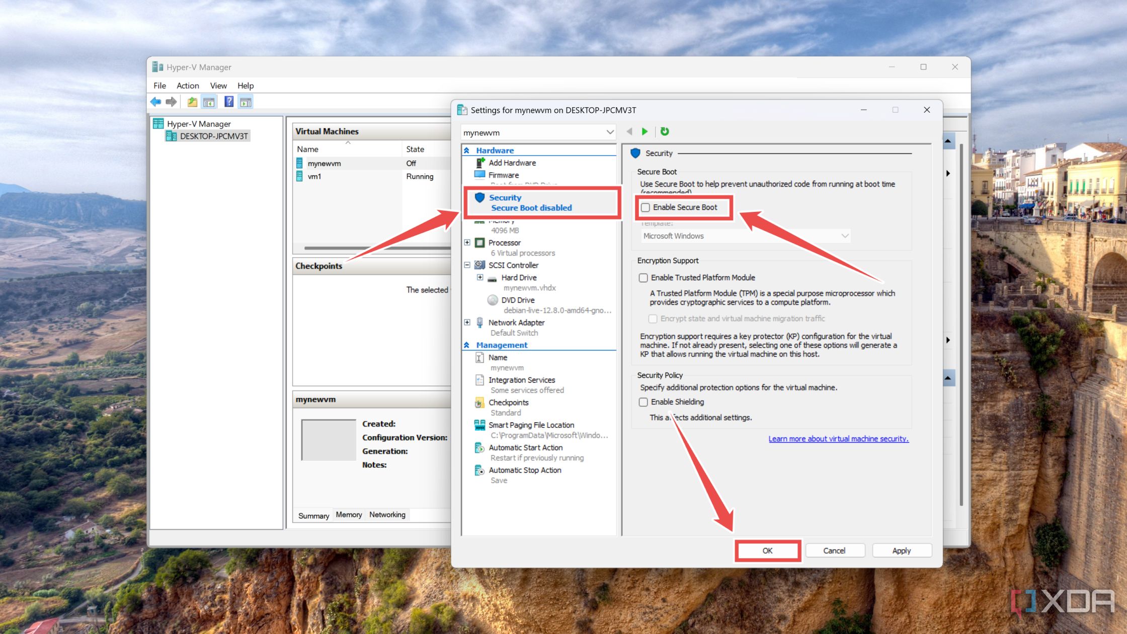The height and width of the screenshot is (634, 1127).
Task: Select the View menu in Hyper-V Manager
Action: click(x=217, y=86)
